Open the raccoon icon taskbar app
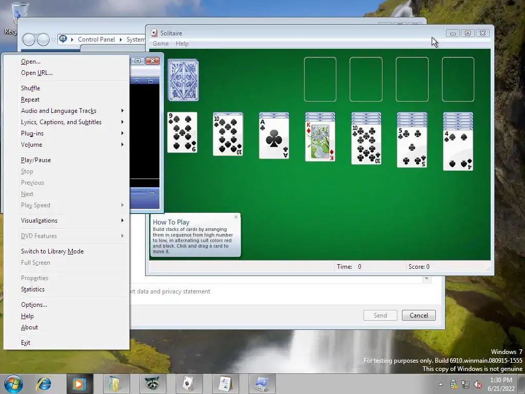Image resolution: width=525 pixels, height=394 pixels. (x=152, y=384)
